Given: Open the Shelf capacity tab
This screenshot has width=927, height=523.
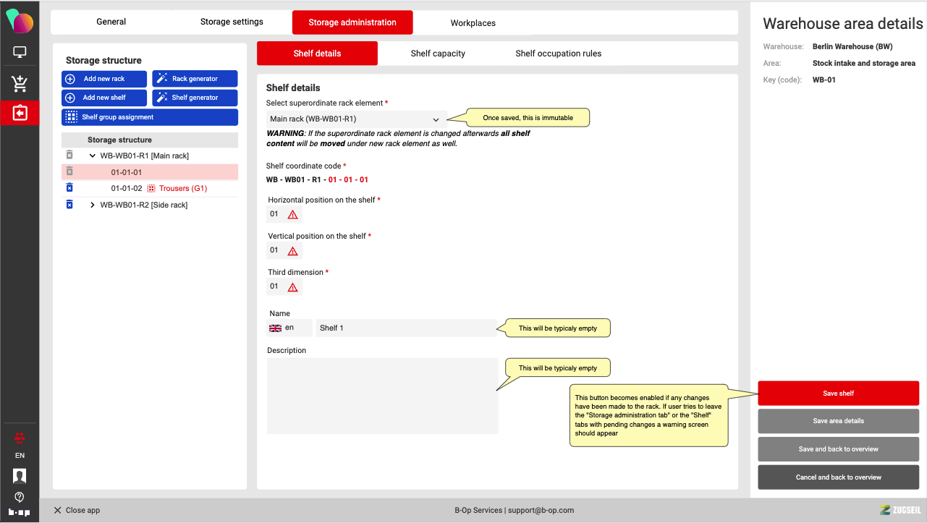Looking at the screenshot, I should [x=437, y=54].
